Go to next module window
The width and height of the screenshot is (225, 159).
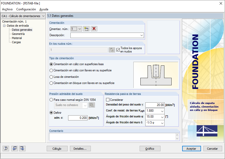(22, 148)
